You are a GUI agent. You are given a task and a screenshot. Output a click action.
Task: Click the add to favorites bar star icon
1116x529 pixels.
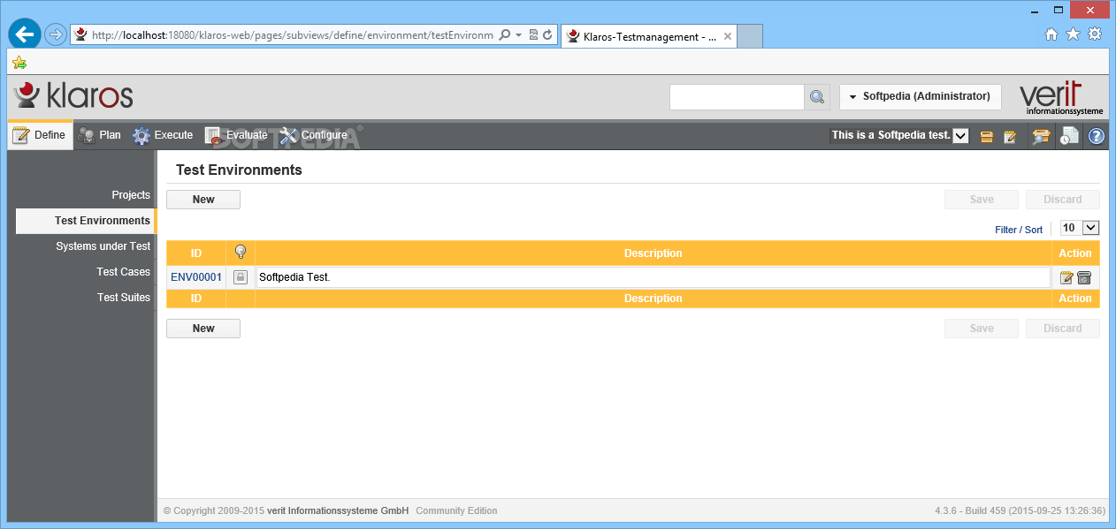click(x=19, y=63)
